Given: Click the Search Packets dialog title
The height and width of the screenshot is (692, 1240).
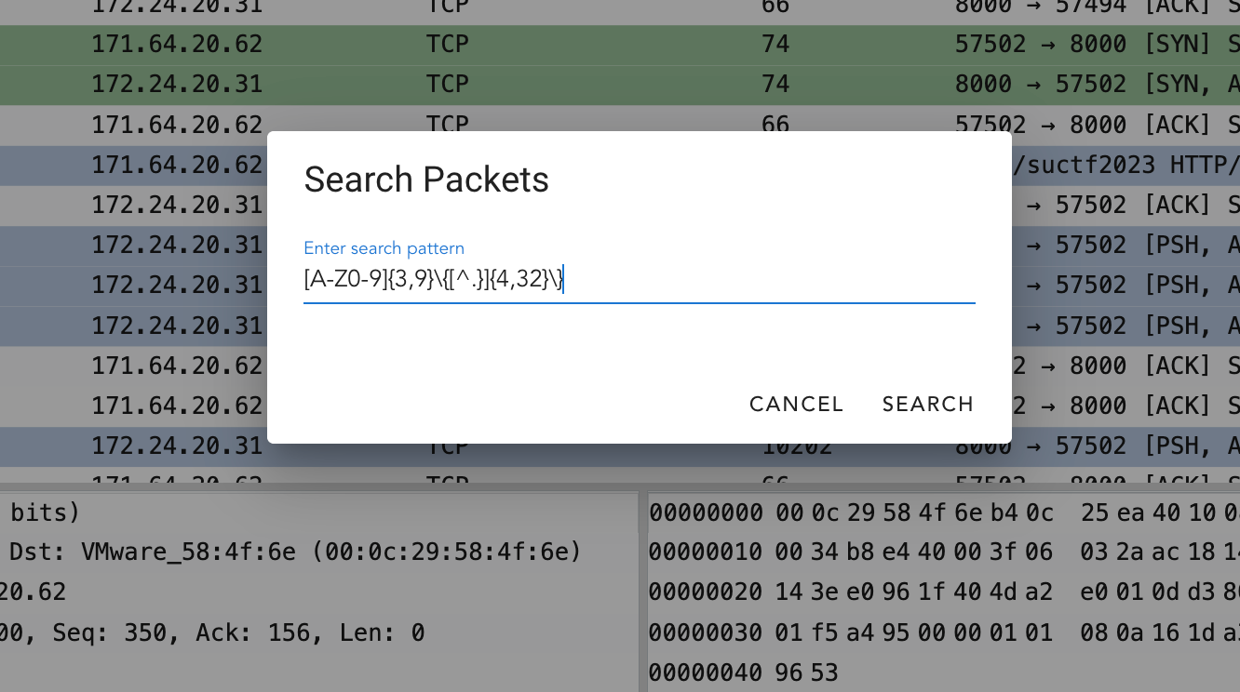Looking at the screenshot, I should coord(426,180).
